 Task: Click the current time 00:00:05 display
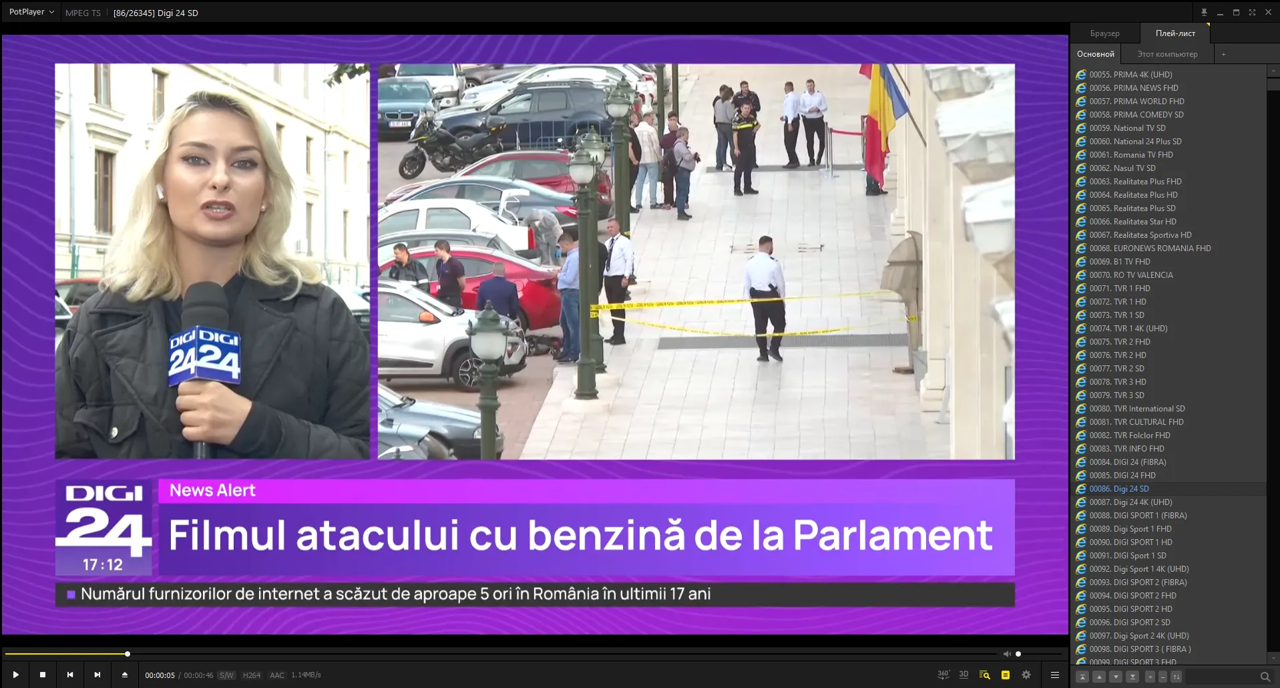(160, 675)
